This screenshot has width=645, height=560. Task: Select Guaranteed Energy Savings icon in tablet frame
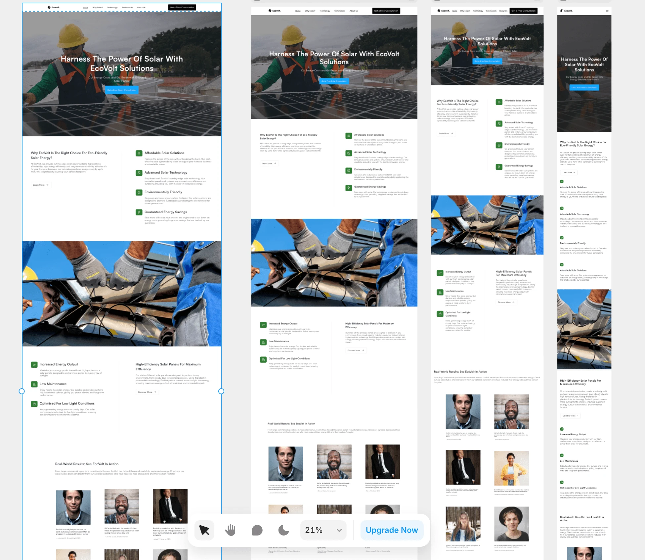(x=499, y=167)
